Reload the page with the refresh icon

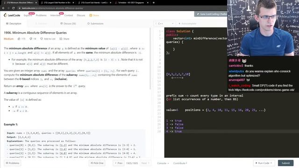click(x=13, y=8)
